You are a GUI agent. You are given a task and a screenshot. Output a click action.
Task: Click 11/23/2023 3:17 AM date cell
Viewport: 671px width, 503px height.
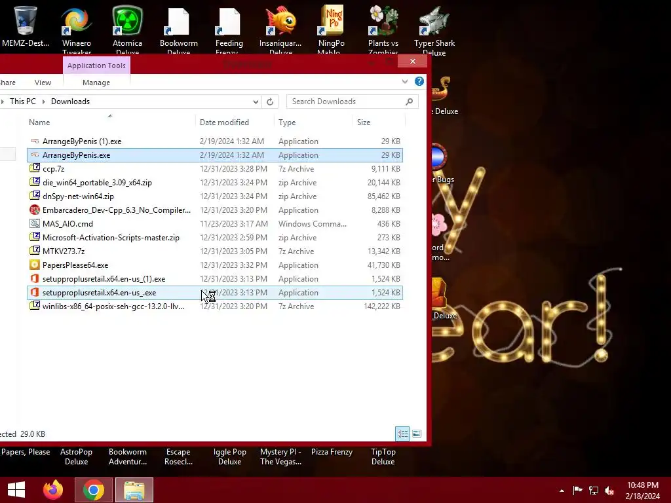(234, 224)
